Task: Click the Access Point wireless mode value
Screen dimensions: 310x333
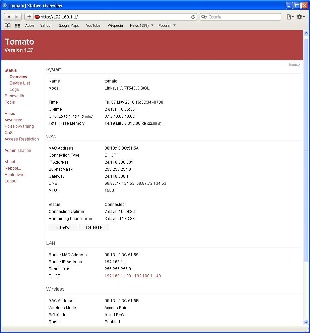Action: [116, 308]
